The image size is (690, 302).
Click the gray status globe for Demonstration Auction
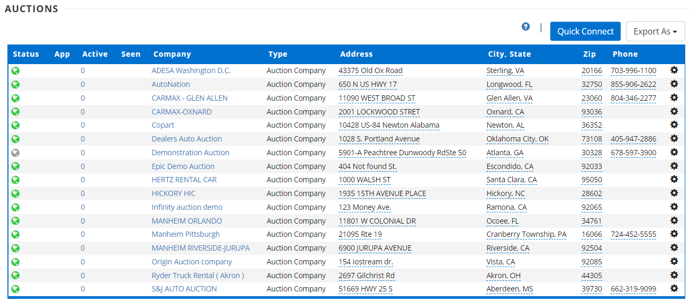[x=15, y=153]
